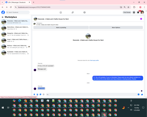Viewport: 147px width, 117px height.
Task: Choose a GIF from the GIF icon
Action: click(x=44, y=94)
